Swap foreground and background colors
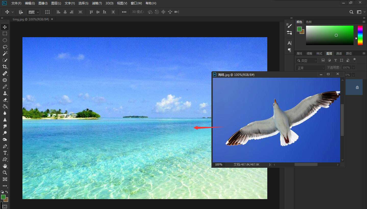The width and height of the screenshot is (367, 209). 7,192
